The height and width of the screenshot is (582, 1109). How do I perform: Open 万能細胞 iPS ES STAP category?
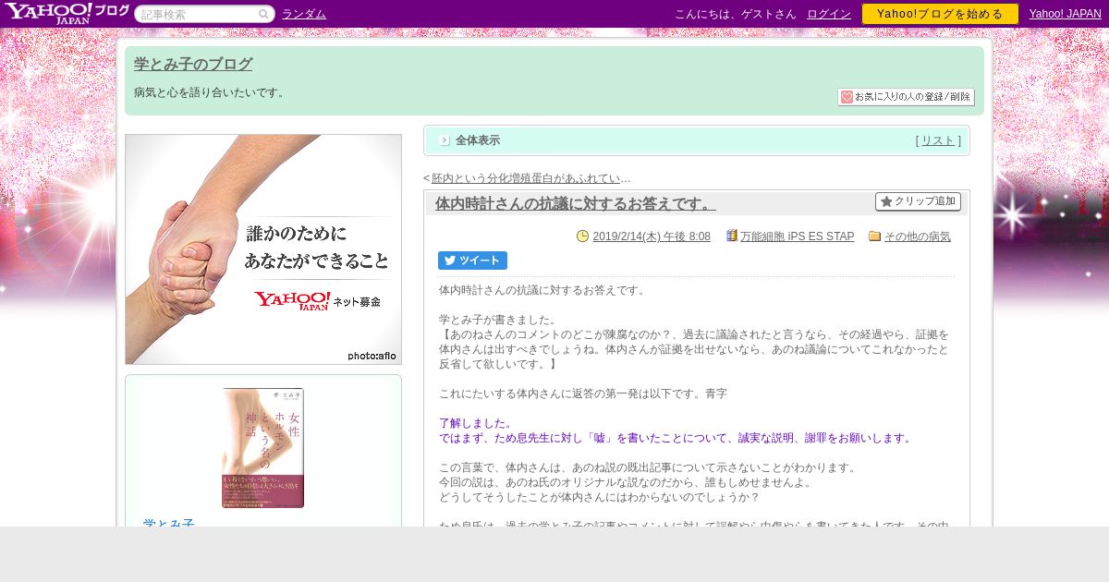click(x=797, y=236)
